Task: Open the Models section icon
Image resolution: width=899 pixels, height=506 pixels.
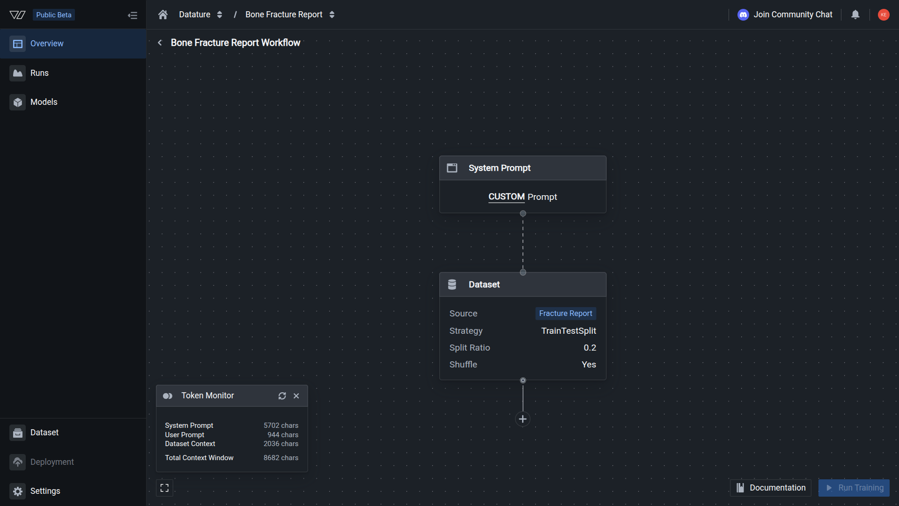Action: (x=18, y=102)
